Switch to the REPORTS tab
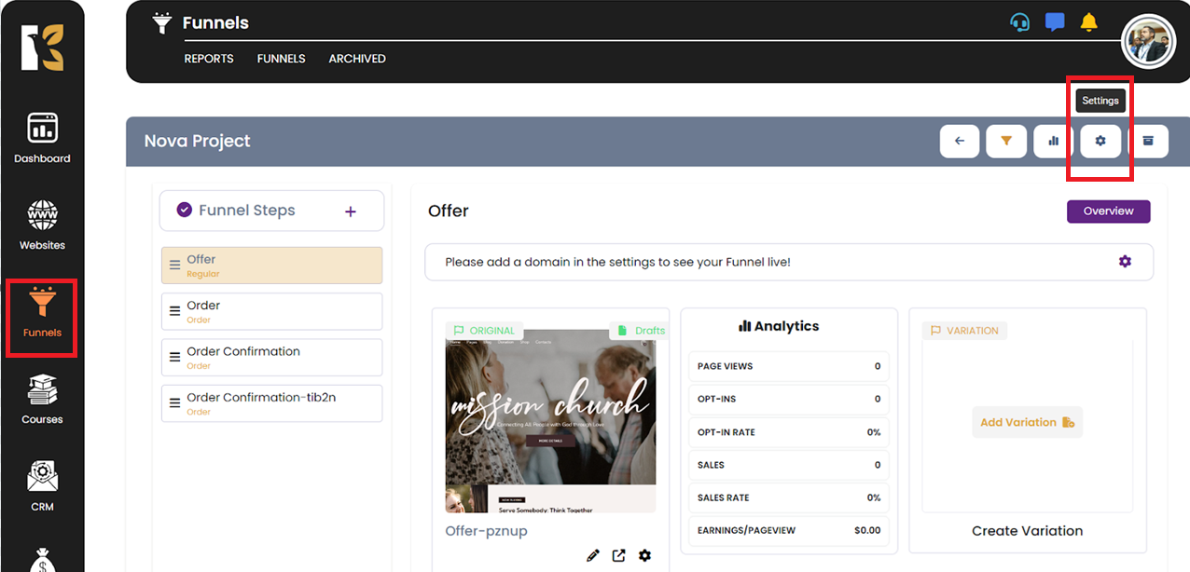Screen dimensions: 1190x572 pyautogui.click(x=209, y=59)
